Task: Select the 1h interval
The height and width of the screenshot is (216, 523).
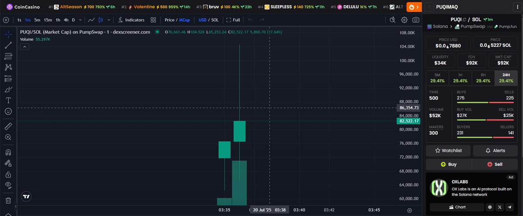Action: pyautogui.click(x=58, y=20)
